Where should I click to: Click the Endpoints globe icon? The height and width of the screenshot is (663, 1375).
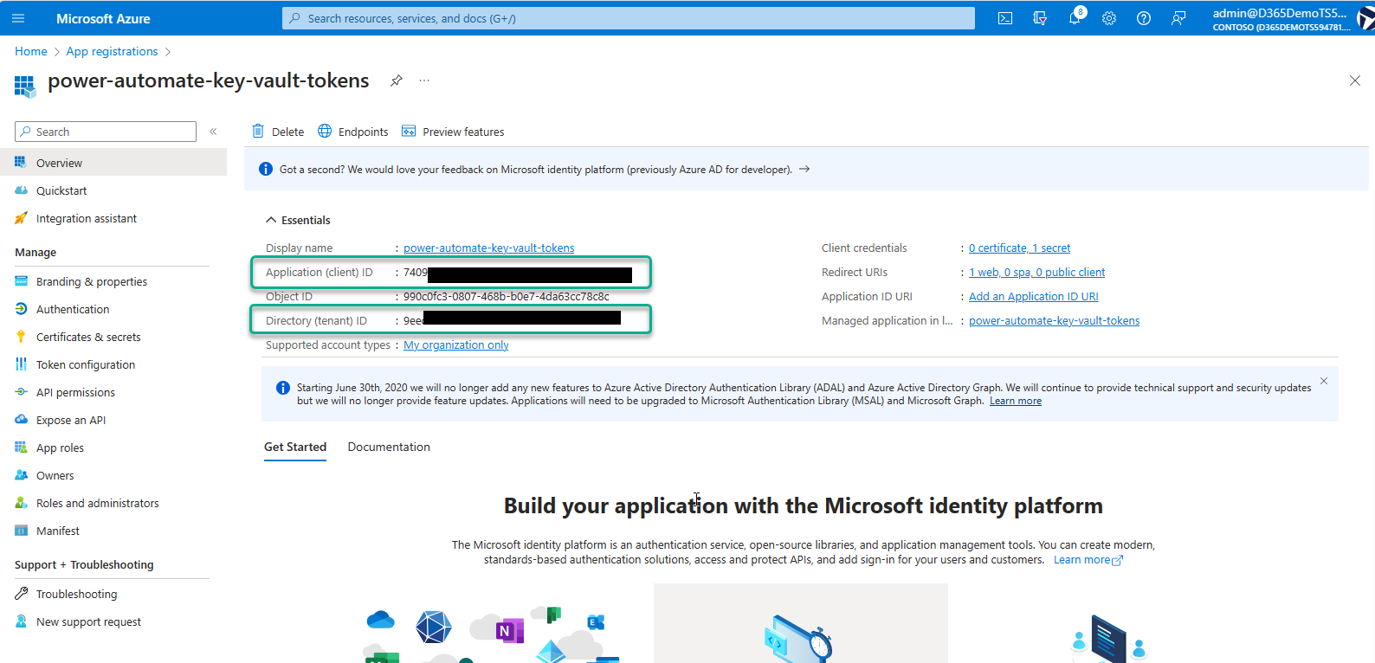click(325, 132)
